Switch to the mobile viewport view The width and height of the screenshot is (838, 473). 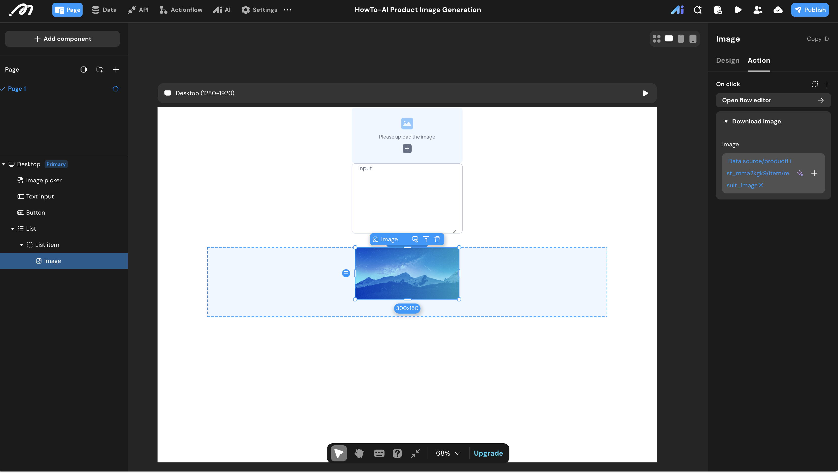pos(681,39)
